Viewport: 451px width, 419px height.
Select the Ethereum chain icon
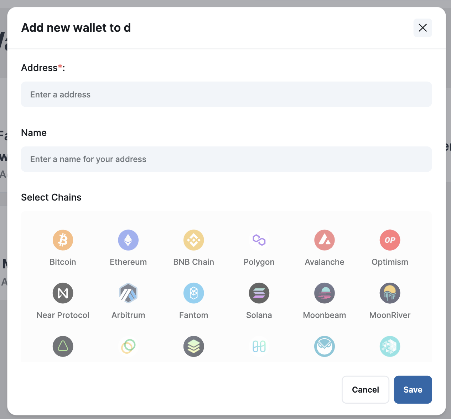click(x=128, y=240)
